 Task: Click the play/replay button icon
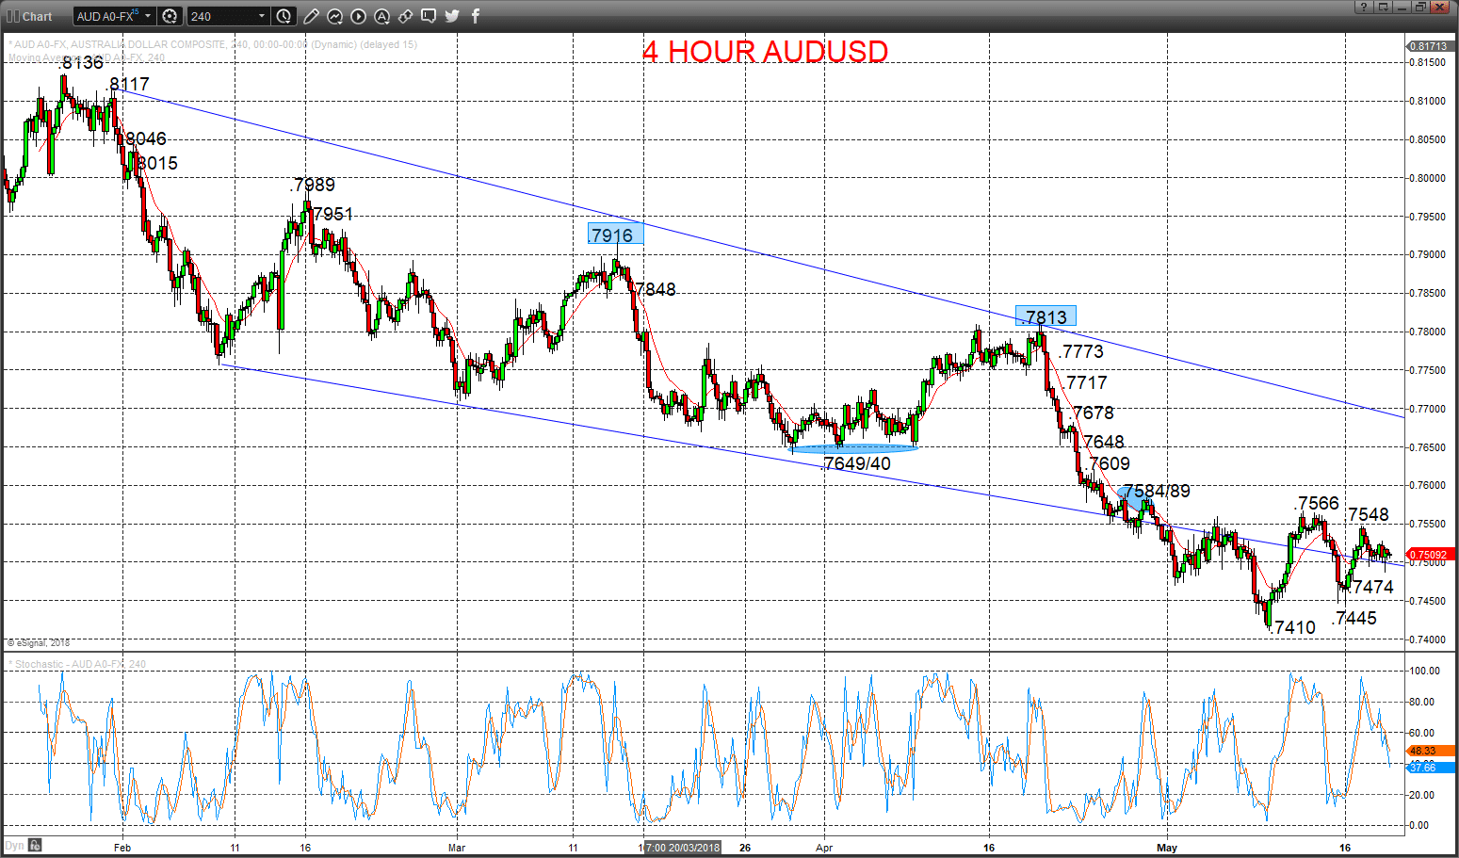click(x=358, y=16)
